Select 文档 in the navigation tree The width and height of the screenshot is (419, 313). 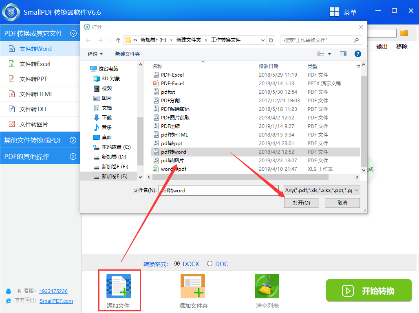103,108
